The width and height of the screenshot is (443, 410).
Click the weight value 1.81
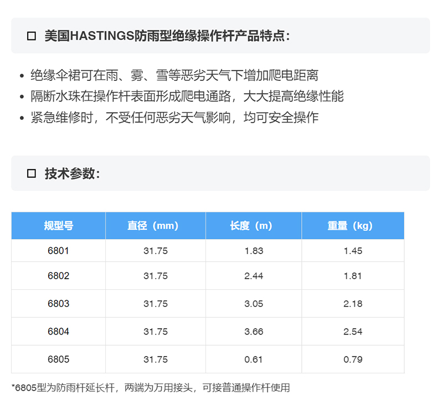coord(353,276)
